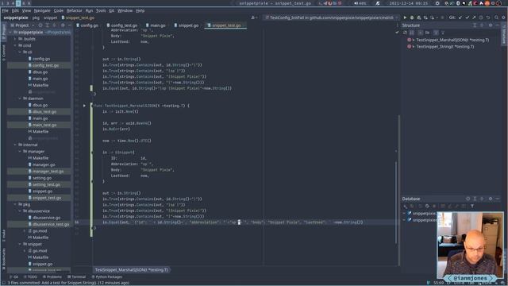Viewport: 508px width, 286px height.
Task: Open Search Everywhere magnifier icon
Action: tap(497, 17)
